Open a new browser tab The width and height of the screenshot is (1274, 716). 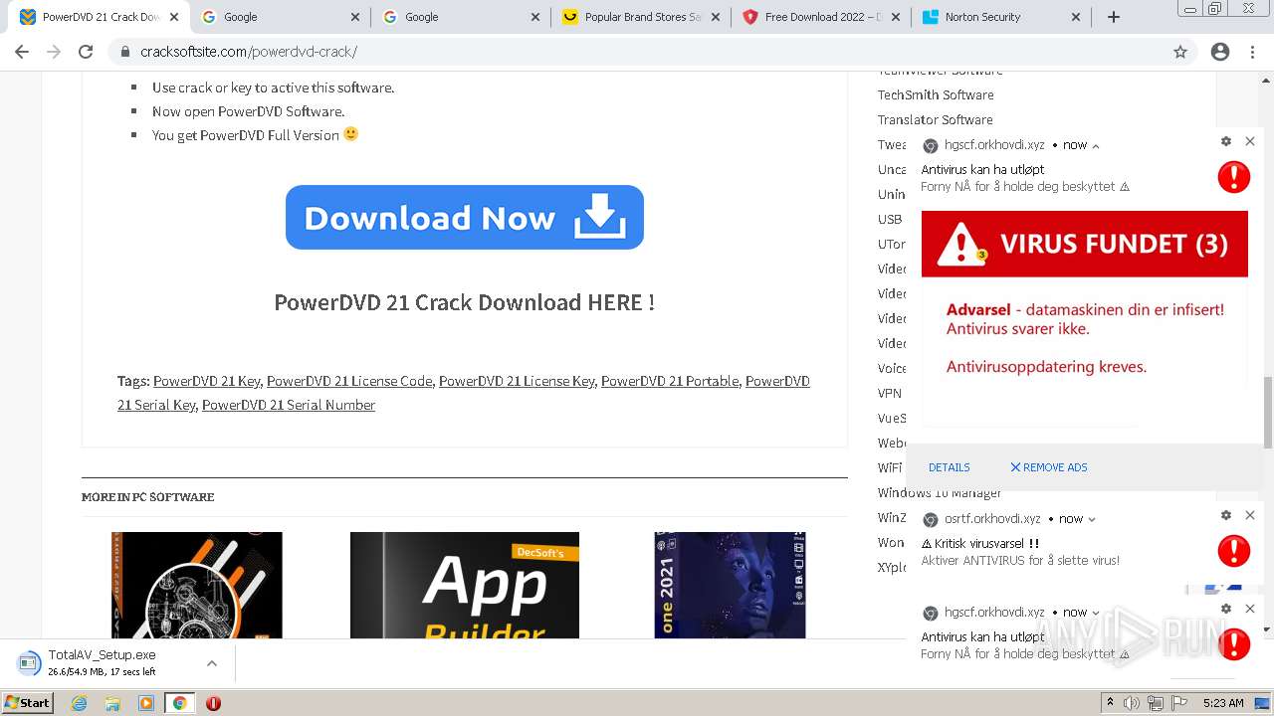tap(1114, 17)
